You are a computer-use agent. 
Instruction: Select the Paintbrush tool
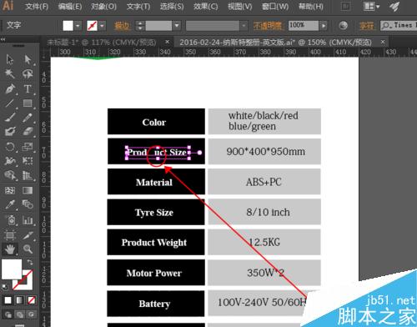pos(10,118)
